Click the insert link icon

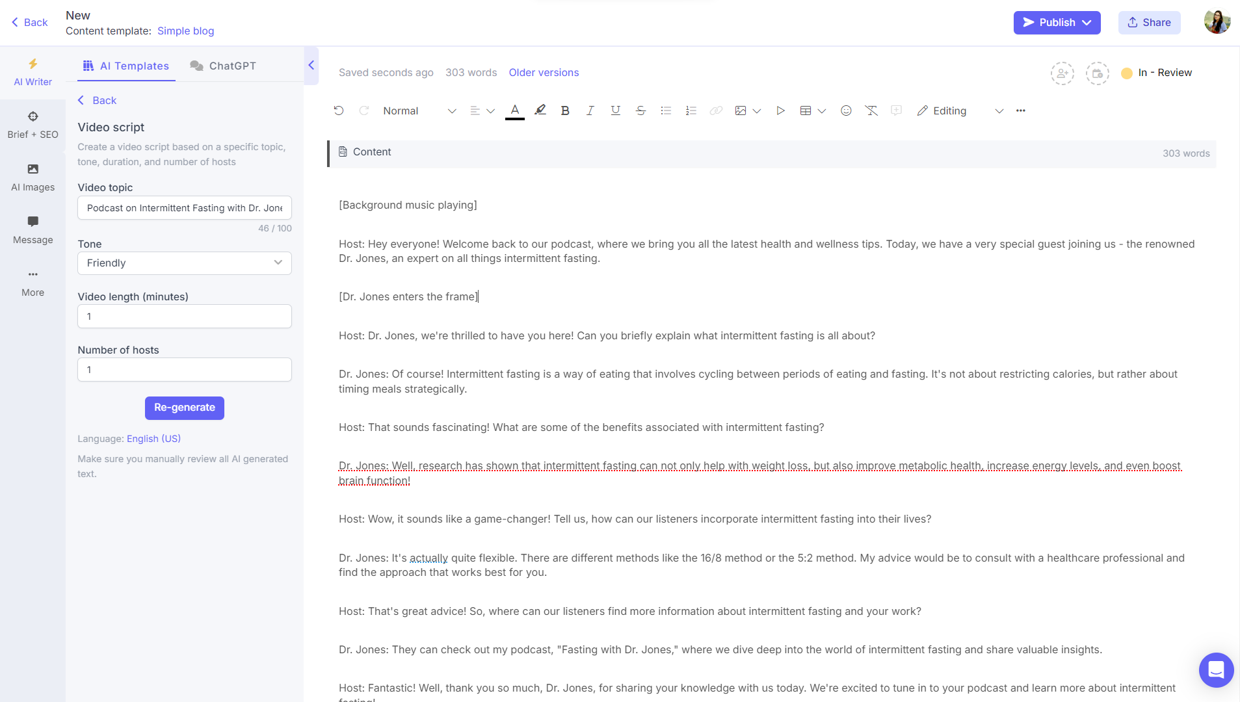716,110
